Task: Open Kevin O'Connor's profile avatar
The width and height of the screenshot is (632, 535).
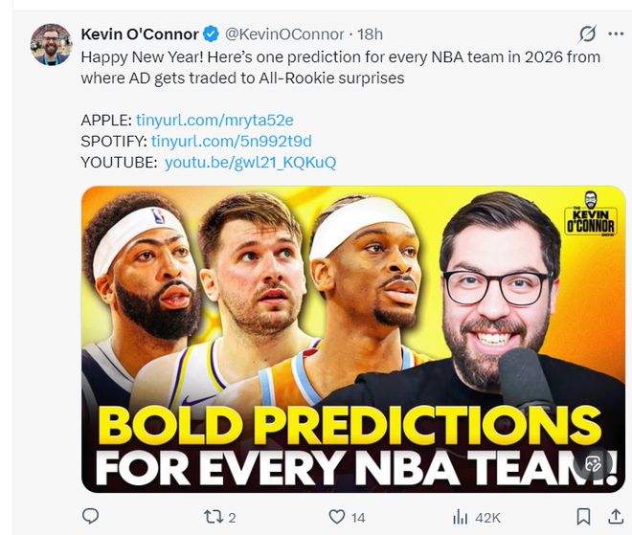Action: pyautogui.click(x=51, y=44)
